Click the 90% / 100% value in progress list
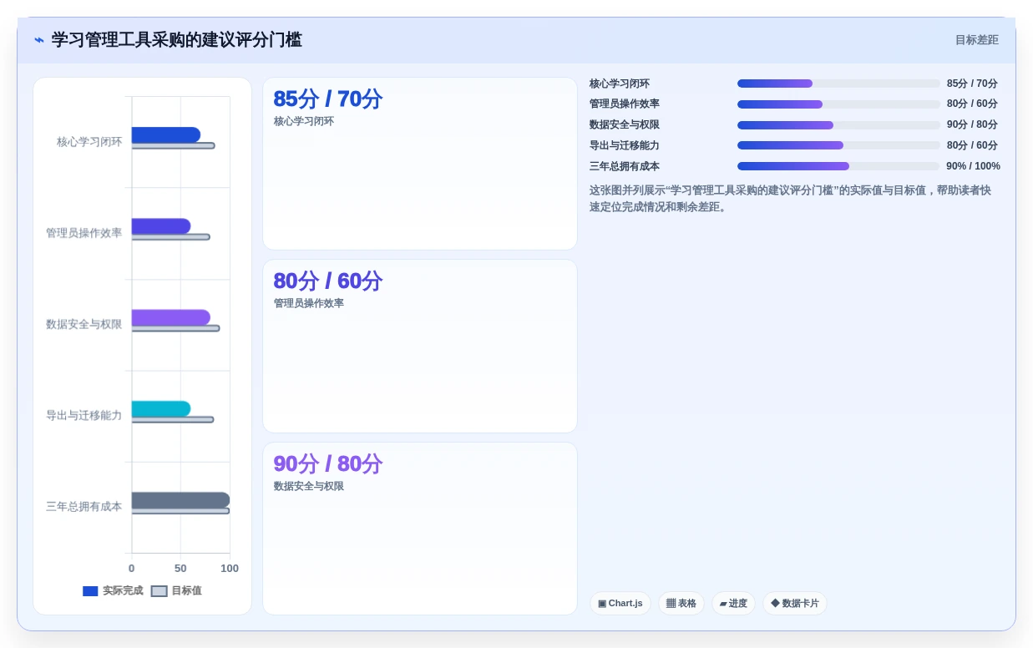1033x648 pixels. 973,166
